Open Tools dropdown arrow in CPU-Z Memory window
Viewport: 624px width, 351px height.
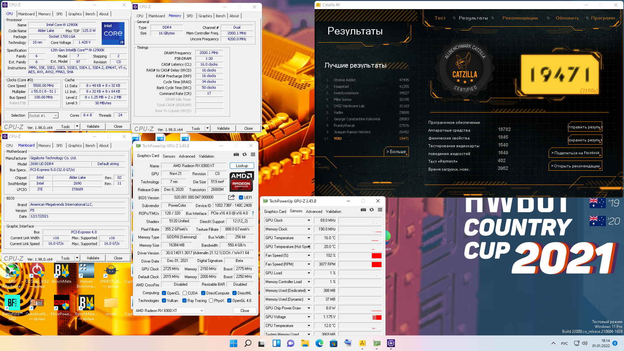point(207,128)
